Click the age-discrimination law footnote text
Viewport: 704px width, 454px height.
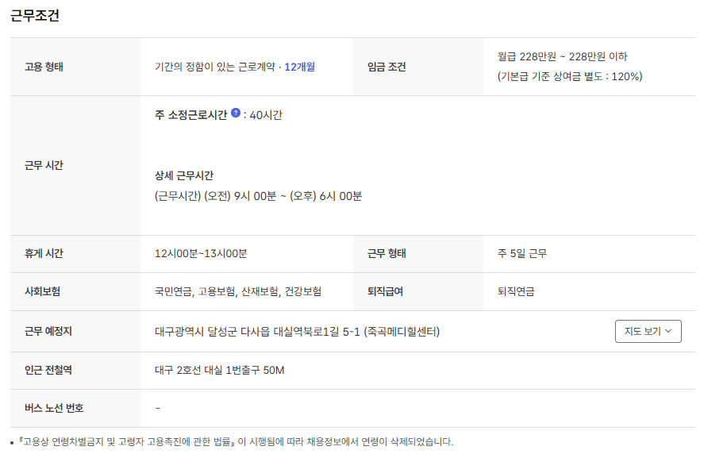tap(237, 441)
